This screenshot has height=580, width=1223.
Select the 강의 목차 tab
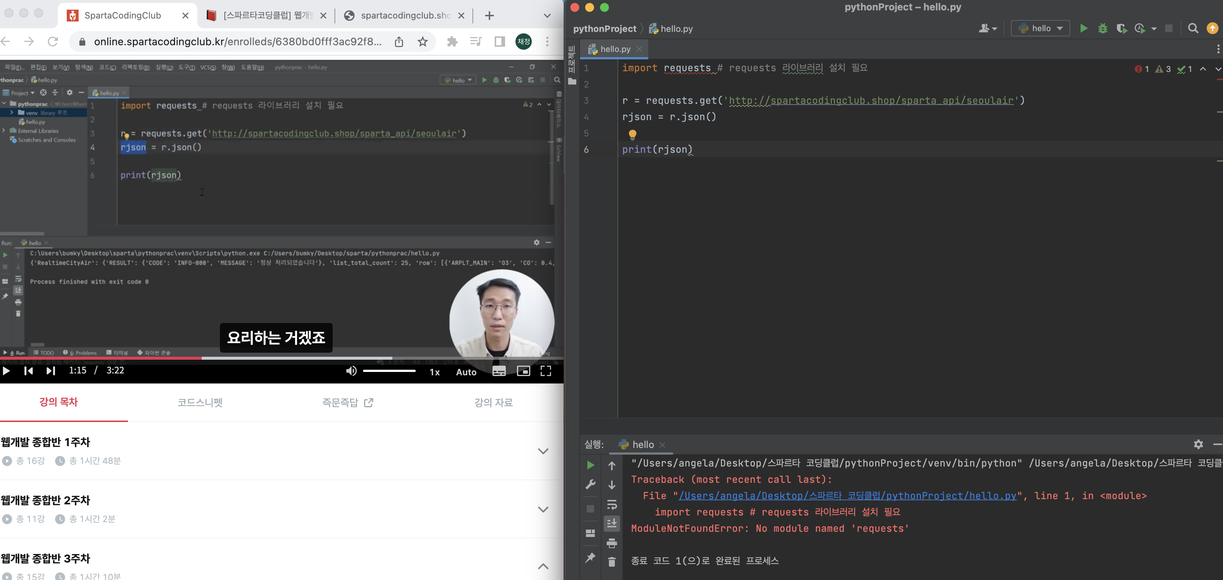[x=58, y=402]
